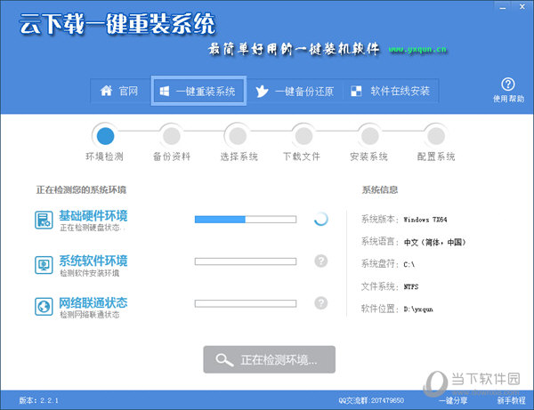Click the 网络联通状态 heading
This screenshot has width=534, height=410.
[93, 302]
